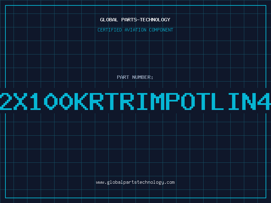Click the CERTIFIED AVIATION COMPONENT subtitle
This screenshot has width=271, height=203.
click(x=135, y=30)
